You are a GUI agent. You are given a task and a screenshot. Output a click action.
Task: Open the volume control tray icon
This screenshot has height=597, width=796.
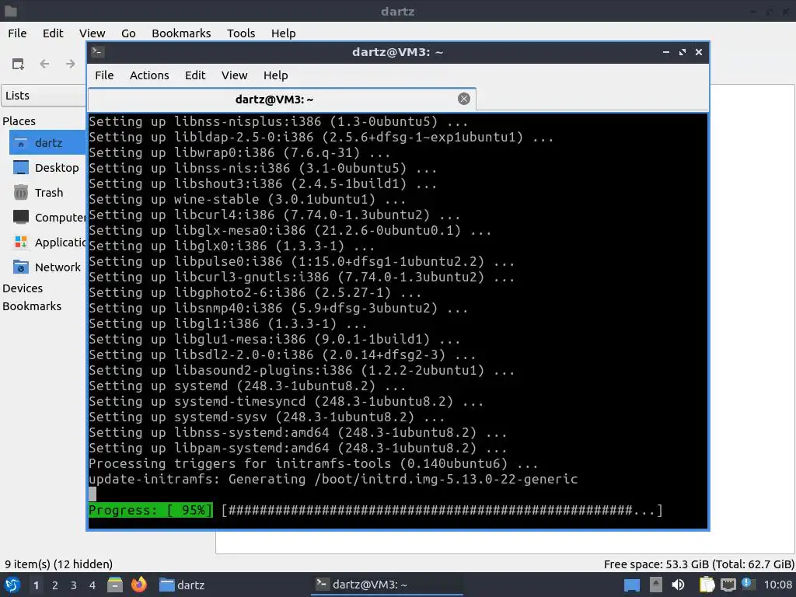(678, 585)
